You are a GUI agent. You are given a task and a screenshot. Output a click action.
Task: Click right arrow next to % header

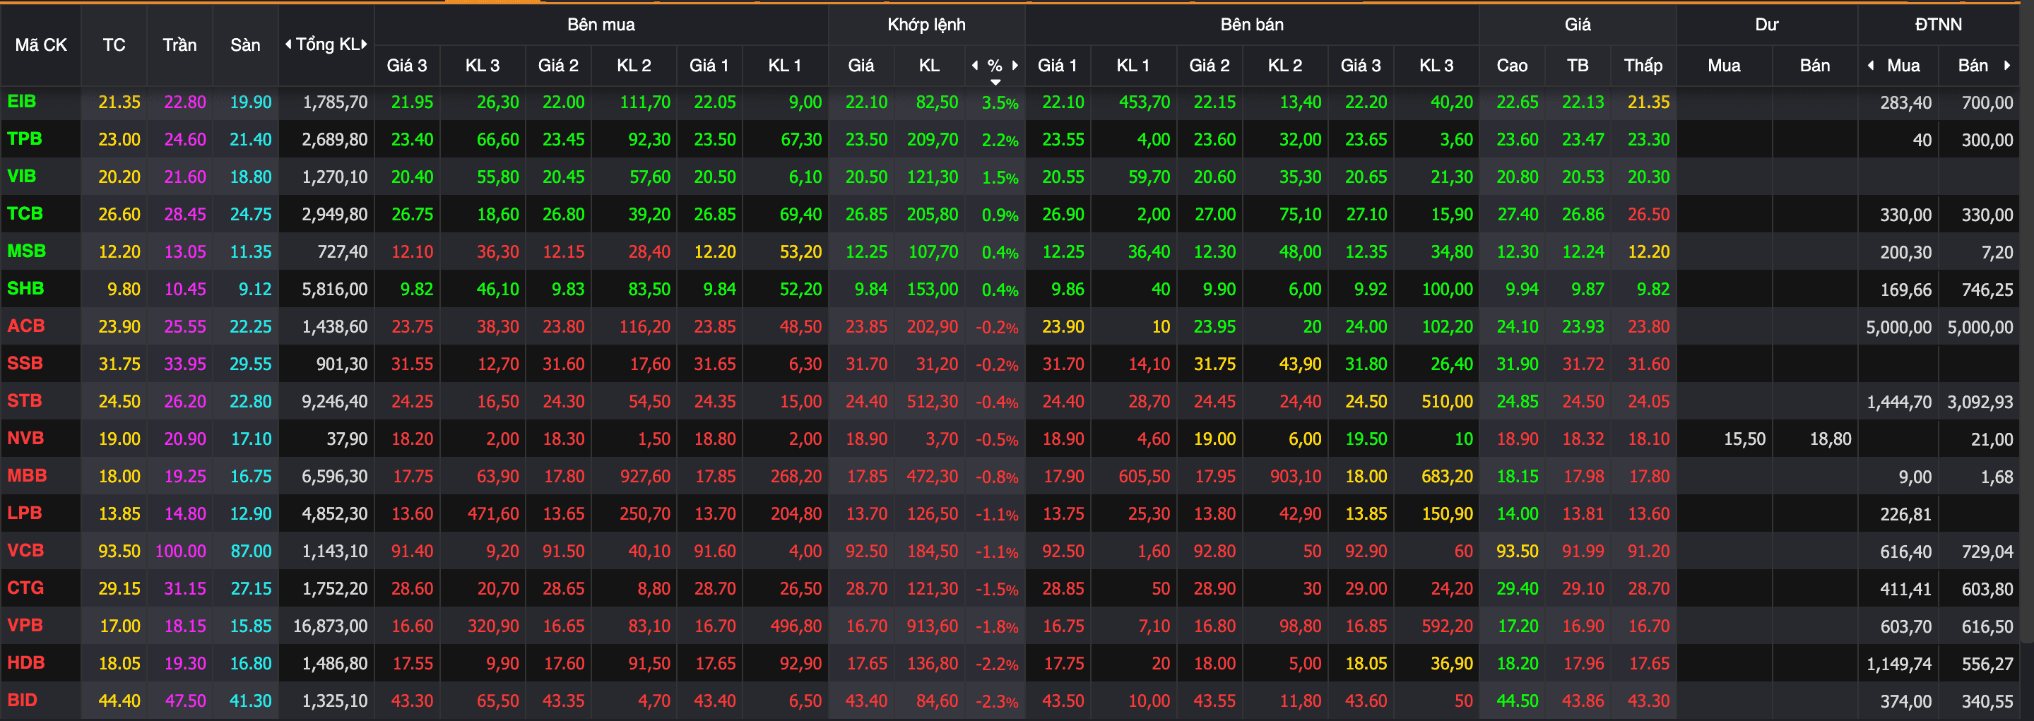pyautogui.click(x=1015, y=66)
